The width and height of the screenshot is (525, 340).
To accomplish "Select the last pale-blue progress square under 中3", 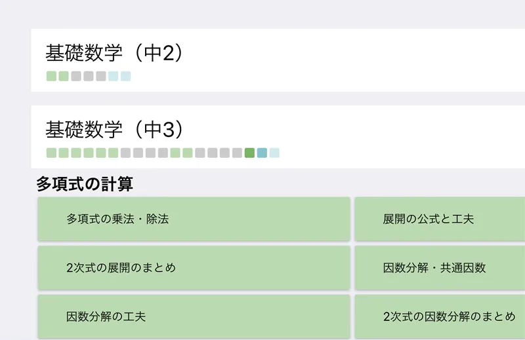I will coord(274,153).
